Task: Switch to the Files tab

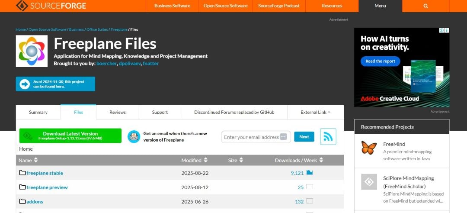Action: [78, 112]
